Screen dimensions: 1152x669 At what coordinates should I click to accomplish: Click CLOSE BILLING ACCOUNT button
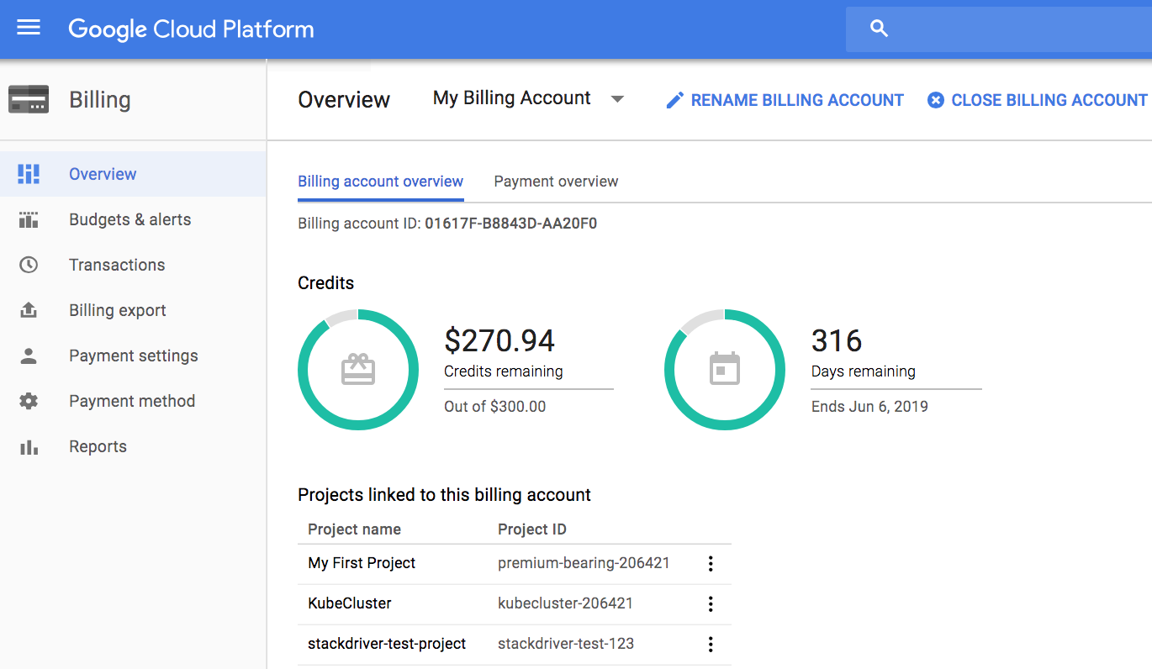pos(1037,100)
